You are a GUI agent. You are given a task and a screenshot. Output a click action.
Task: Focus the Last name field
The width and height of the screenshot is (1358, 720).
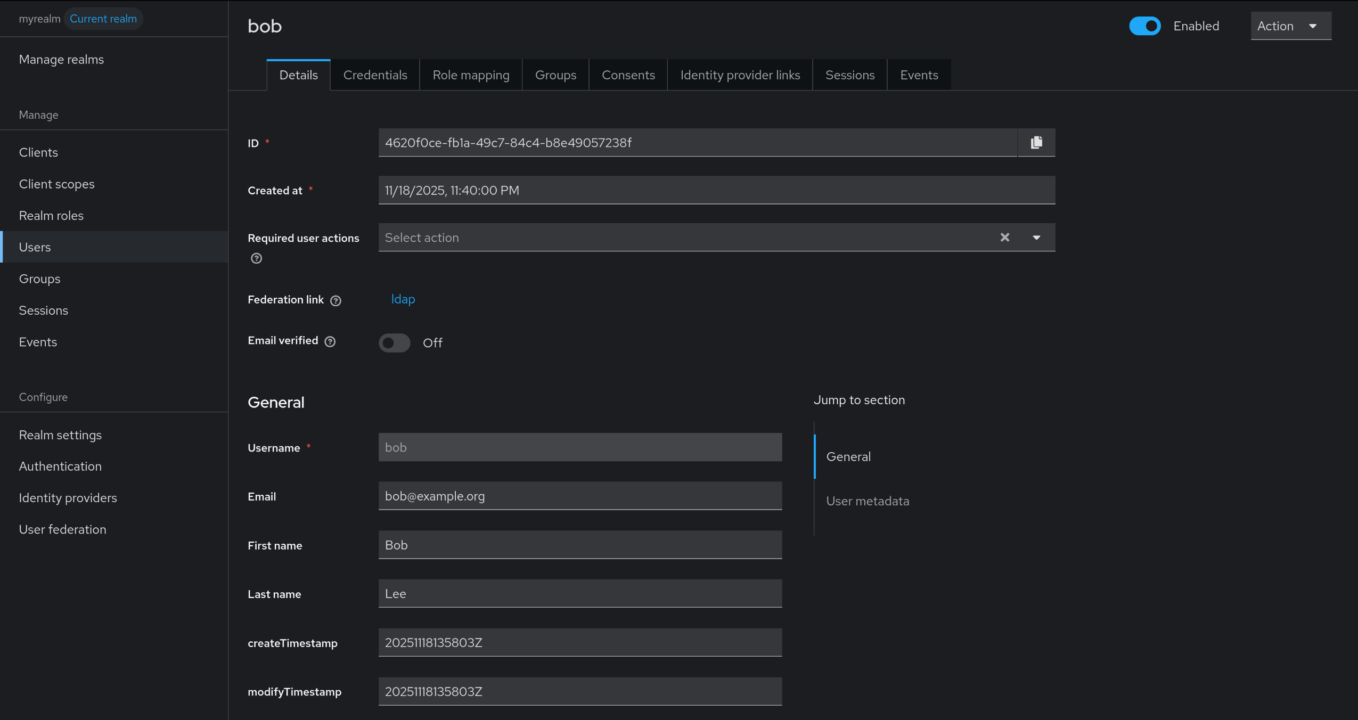(x=580, y=594)
